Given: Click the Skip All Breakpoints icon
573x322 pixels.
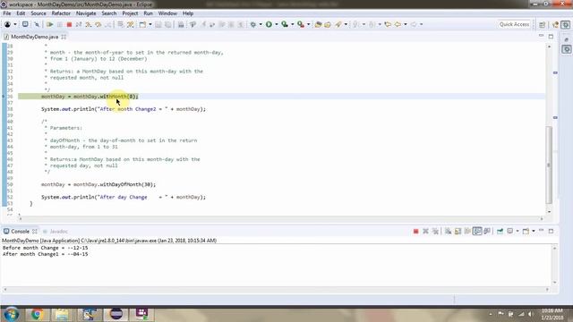Looking at the screenshot, I should (37, 24).
